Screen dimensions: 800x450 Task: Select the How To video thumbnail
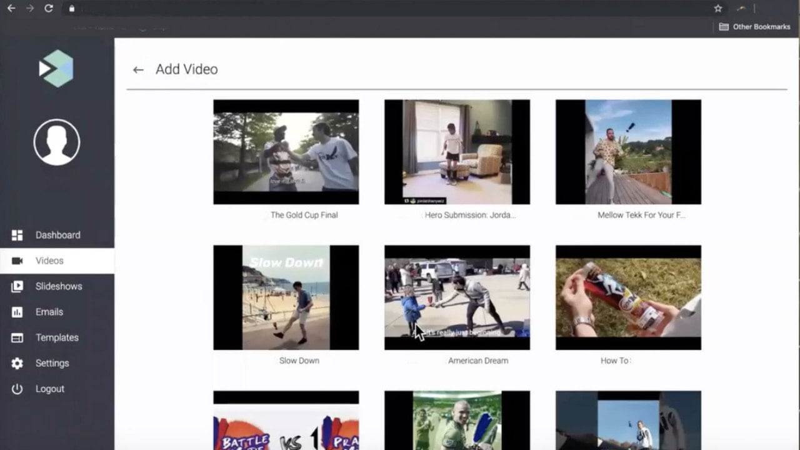(x=628, y=297)
